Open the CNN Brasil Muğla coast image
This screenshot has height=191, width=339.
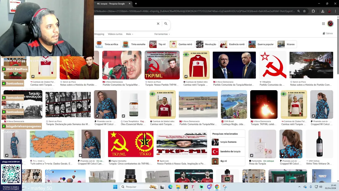point(234,105)
